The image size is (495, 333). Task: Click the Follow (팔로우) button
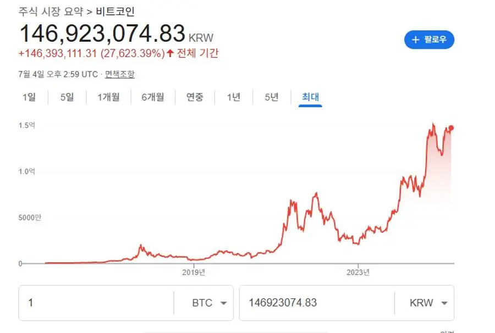(429, 40)
